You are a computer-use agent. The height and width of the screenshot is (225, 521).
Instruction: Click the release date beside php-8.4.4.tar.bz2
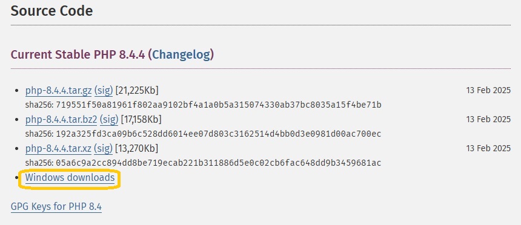click(x=488, y=119)
